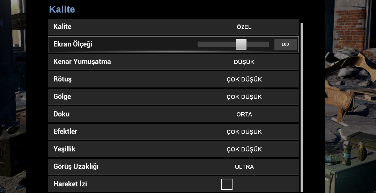The height and width of the screenshot is (193, 376).
Task: Change Kenar Yumuşatma value DÜŞÜK
Action: tap(244, 62)
